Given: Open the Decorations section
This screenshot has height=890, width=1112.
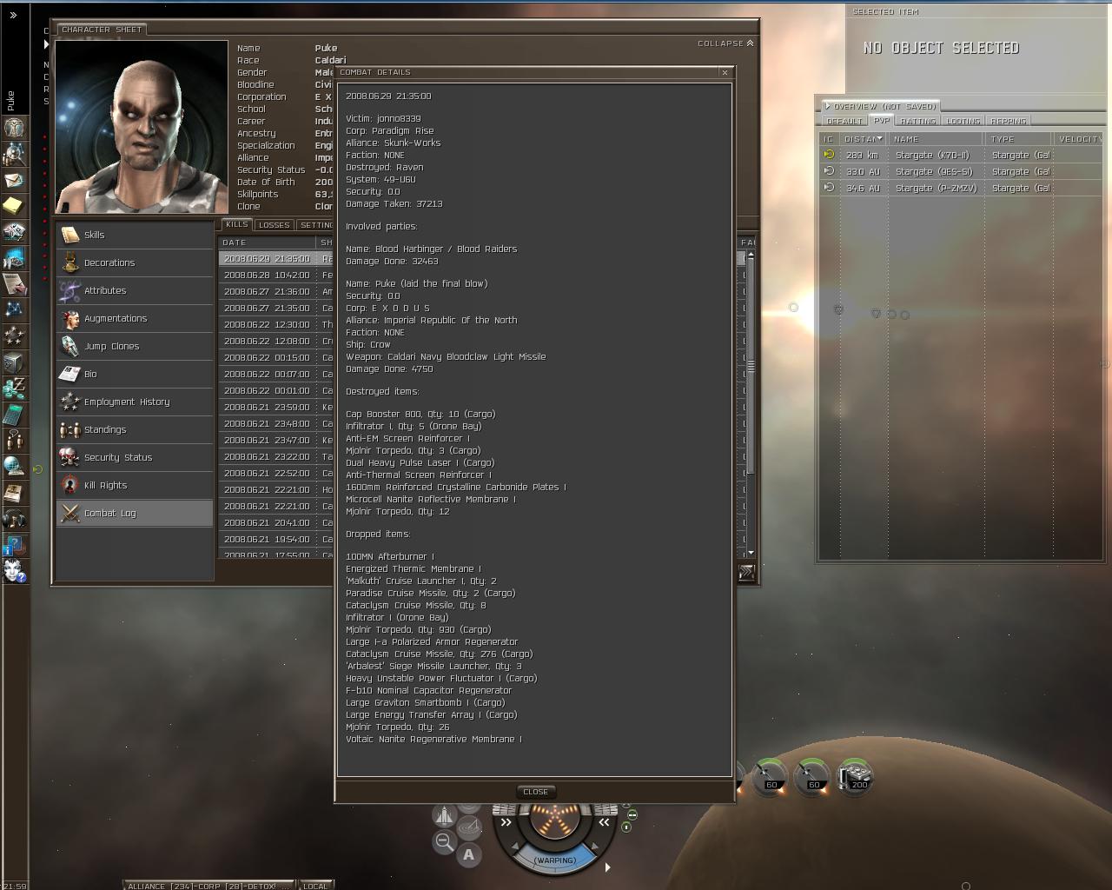Looking at the screenshot, I should click(135, 262).
